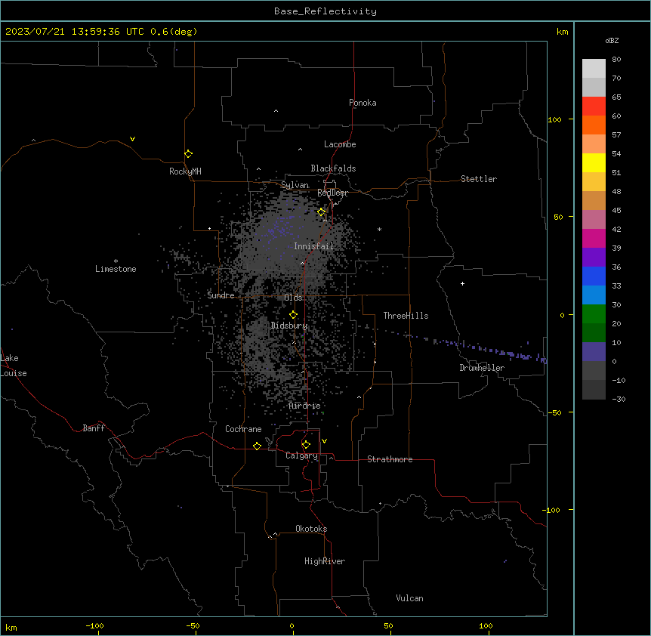The image size is (651, 636).
Task: Click the Ponoka city label
Action: point(363,103)
